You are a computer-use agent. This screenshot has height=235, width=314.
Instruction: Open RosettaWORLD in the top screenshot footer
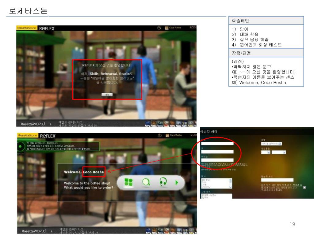pyautogui.click(x=33, y=124)
